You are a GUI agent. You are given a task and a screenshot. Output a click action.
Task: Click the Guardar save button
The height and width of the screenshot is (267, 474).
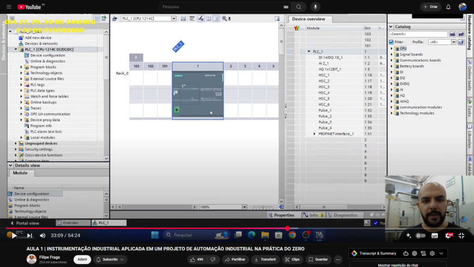(318, 260)
